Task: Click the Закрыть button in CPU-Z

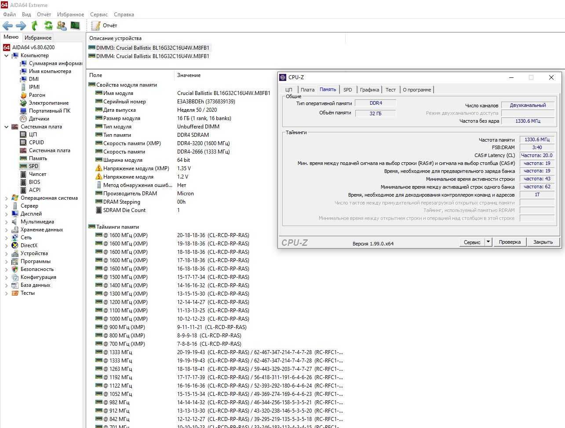Action: 543,242
